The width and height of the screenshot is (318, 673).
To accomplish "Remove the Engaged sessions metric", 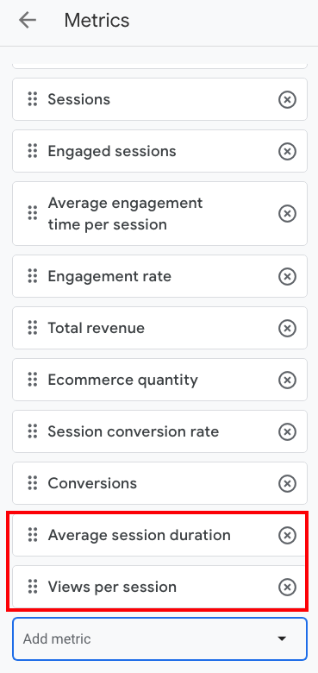I will point(287,152).
